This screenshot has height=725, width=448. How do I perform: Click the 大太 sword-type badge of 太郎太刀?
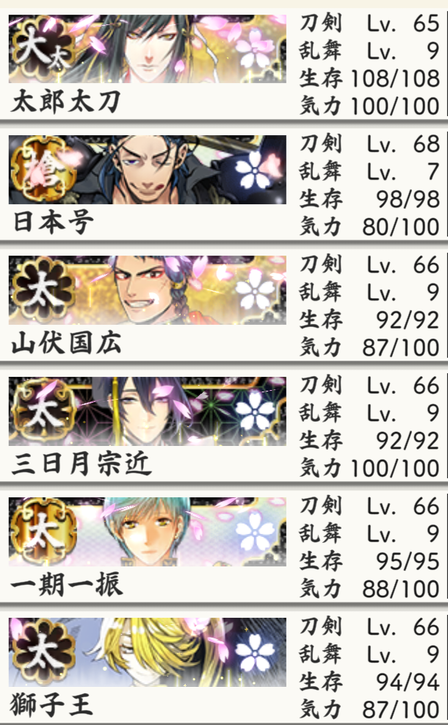[42, 48]
